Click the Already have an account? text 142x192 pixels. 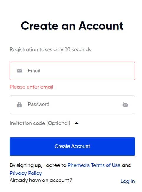41,180
